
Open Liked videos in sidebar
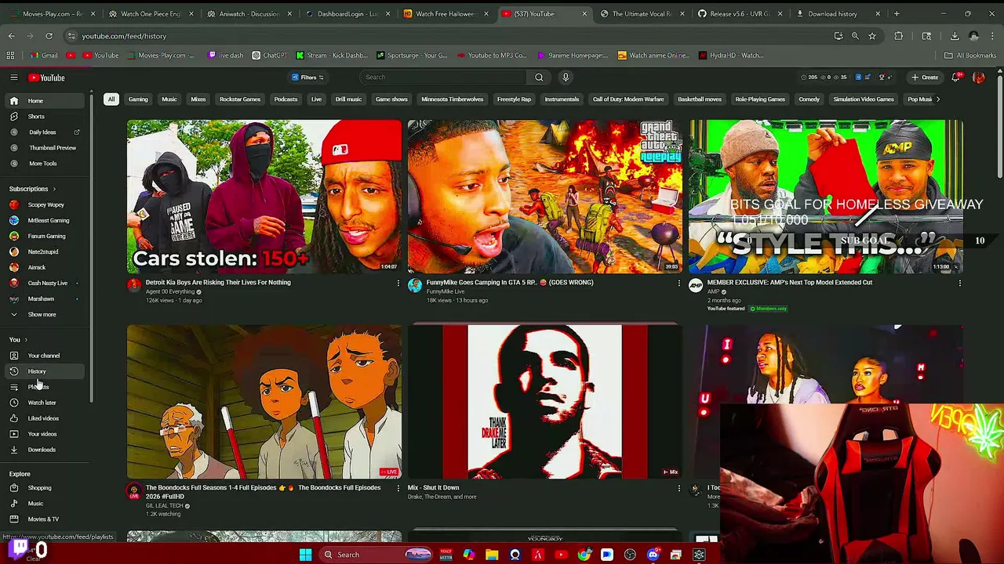click(x=43, y=418)
